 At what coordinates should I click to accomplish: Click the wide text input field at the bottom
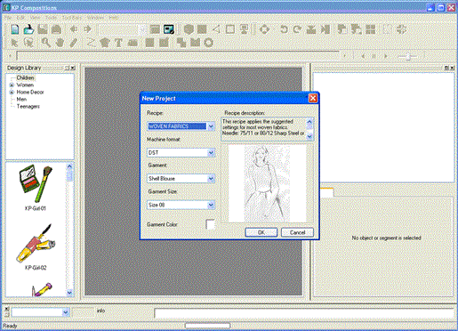(x=304, y=313)
